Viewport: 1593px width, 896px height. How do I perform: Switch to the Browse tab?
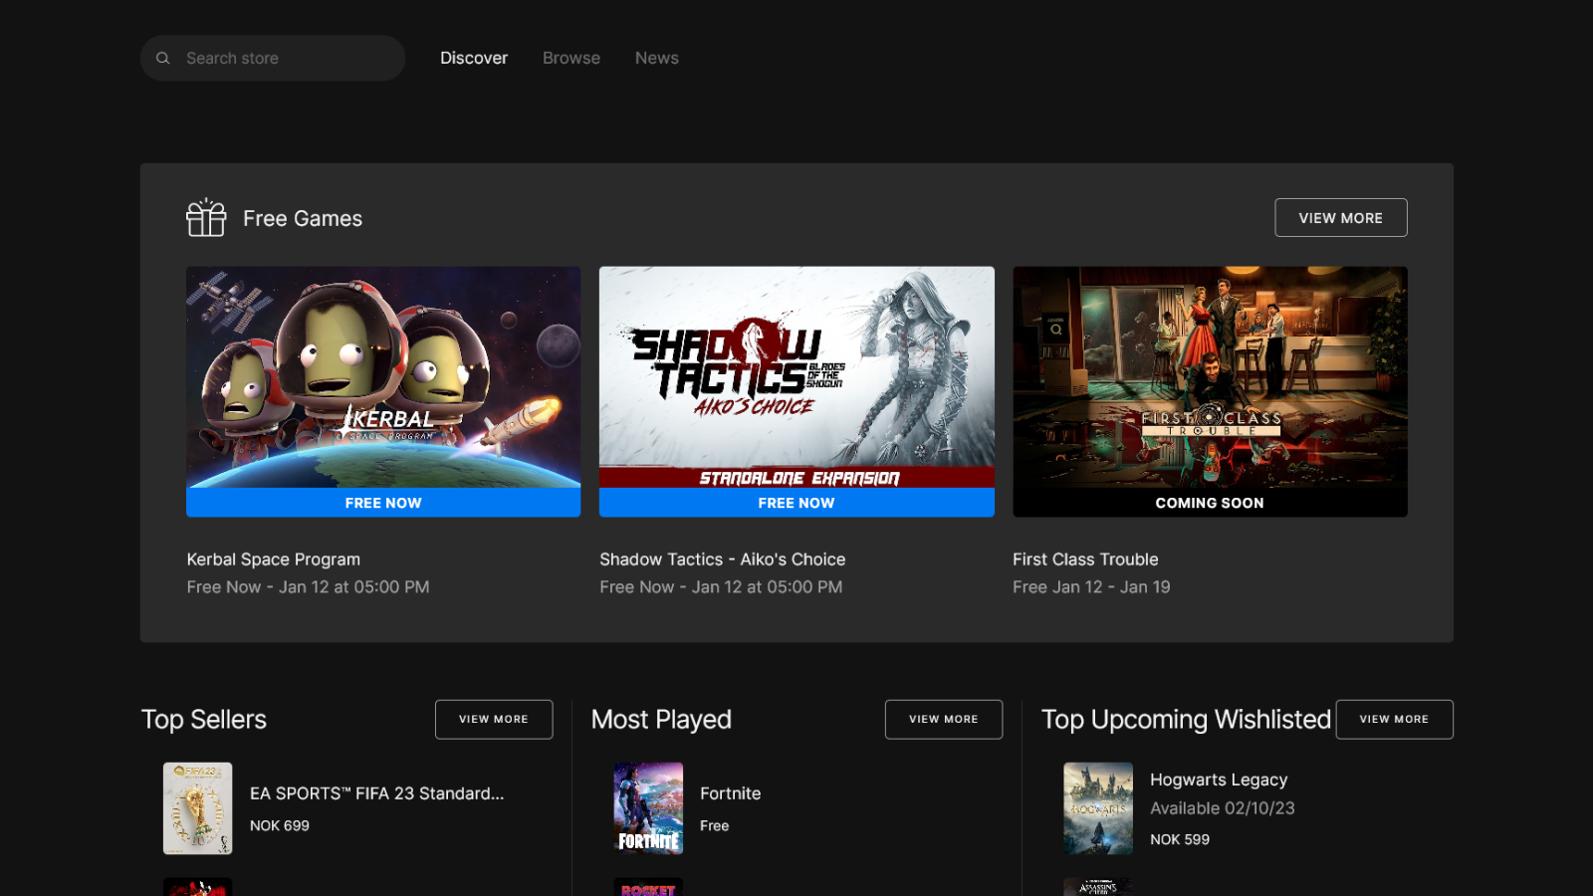pos(571,58)
